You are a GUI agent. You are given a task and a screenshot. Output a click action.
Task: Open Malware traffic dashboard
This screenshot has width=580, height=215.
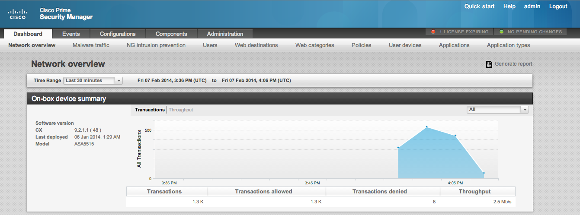point(91,45)
